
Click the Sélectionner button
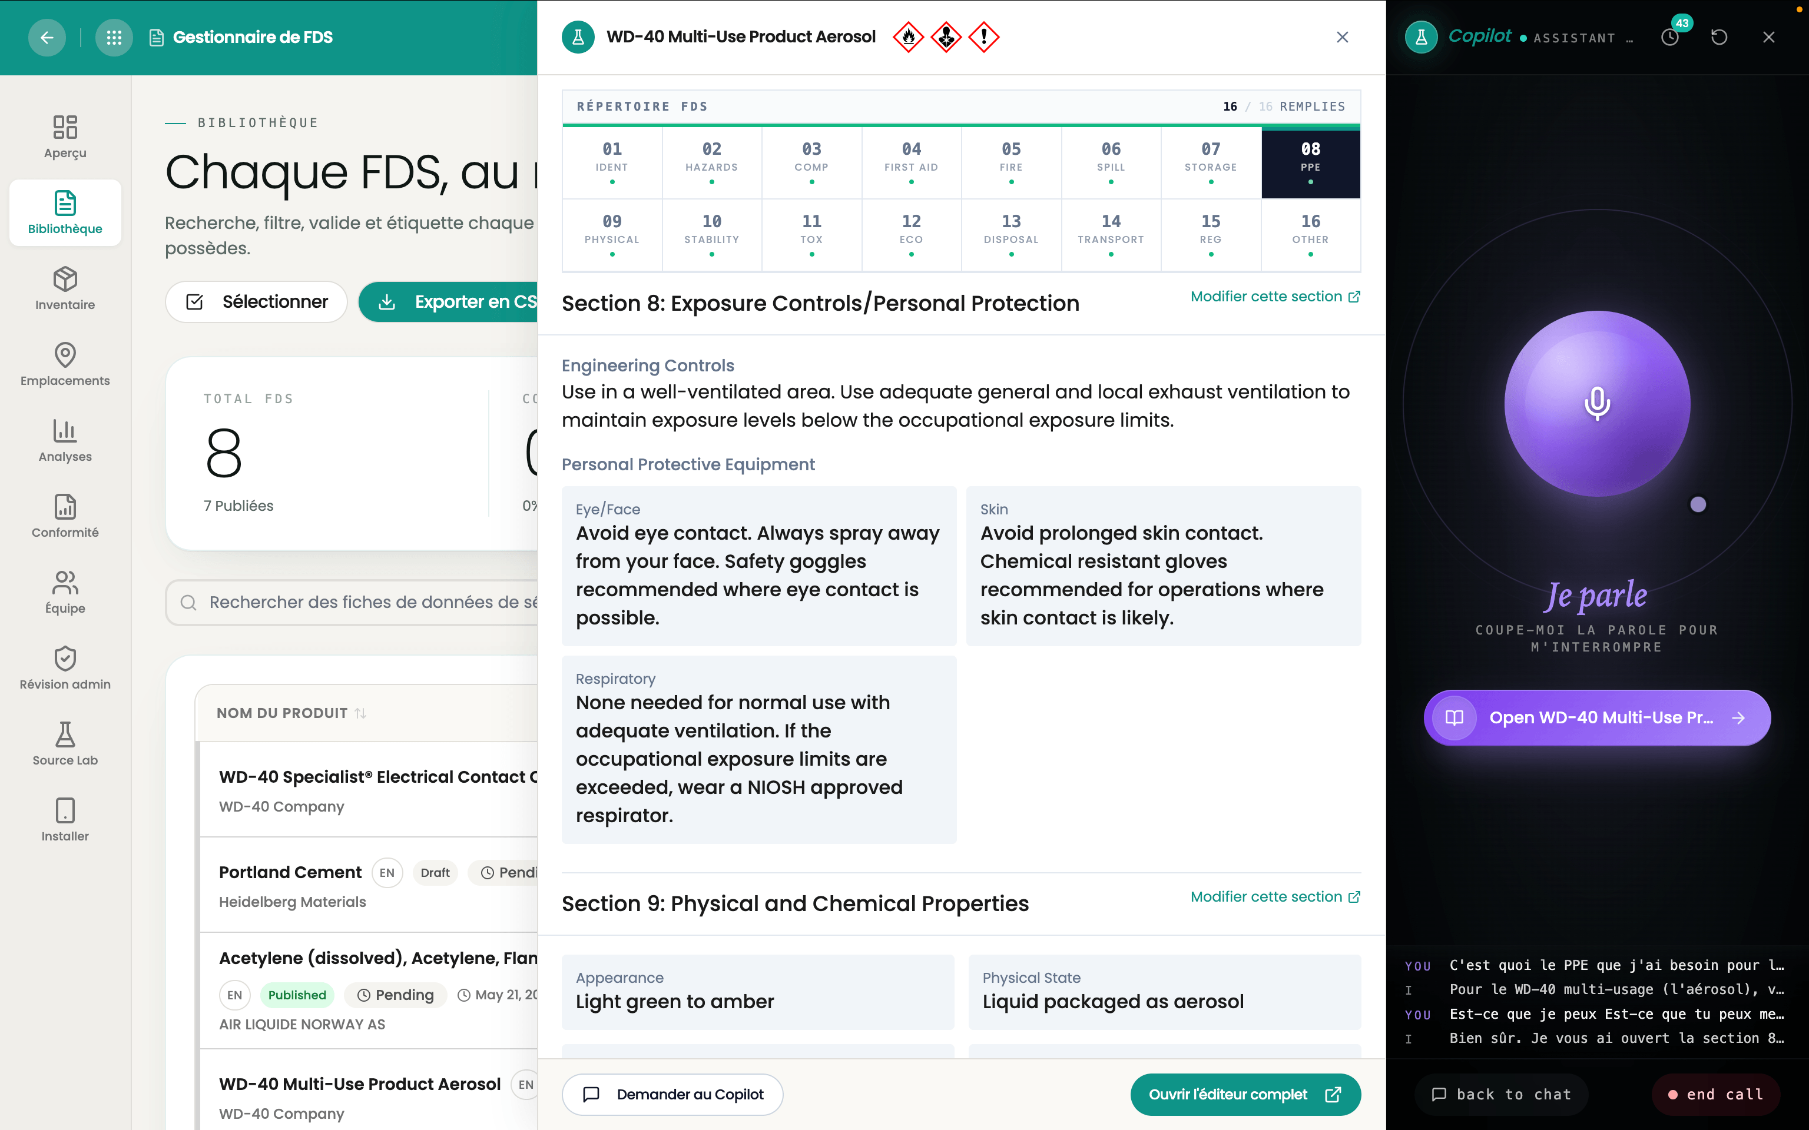(x=256, y=302)
